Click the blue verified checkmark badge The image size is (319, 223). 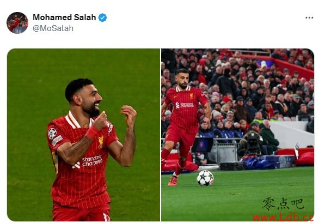pos(102,17)
